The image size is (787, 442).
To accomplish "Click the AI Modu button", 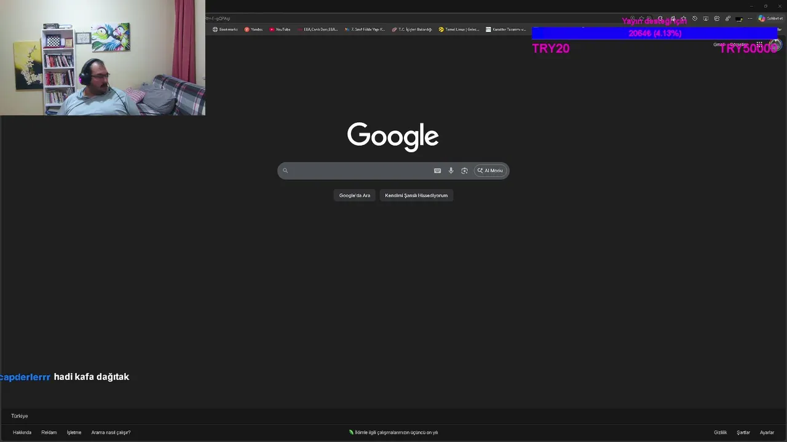I will click(490, 171).
